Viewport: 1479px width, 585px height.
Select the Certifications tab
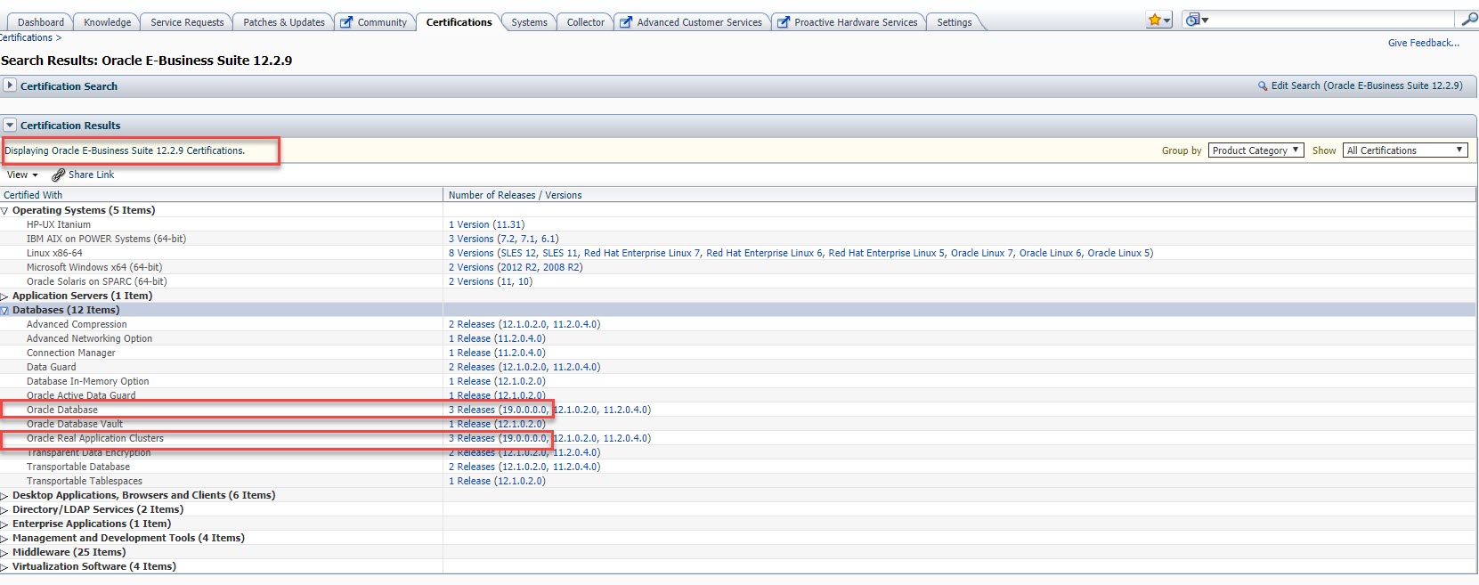pyautogui.click(x=459, y=22)
